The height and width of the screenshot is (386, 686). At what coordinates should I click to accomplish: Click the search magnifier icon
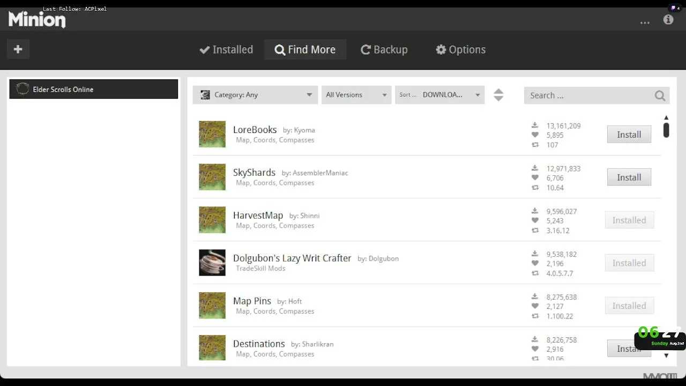coord(660,95)
